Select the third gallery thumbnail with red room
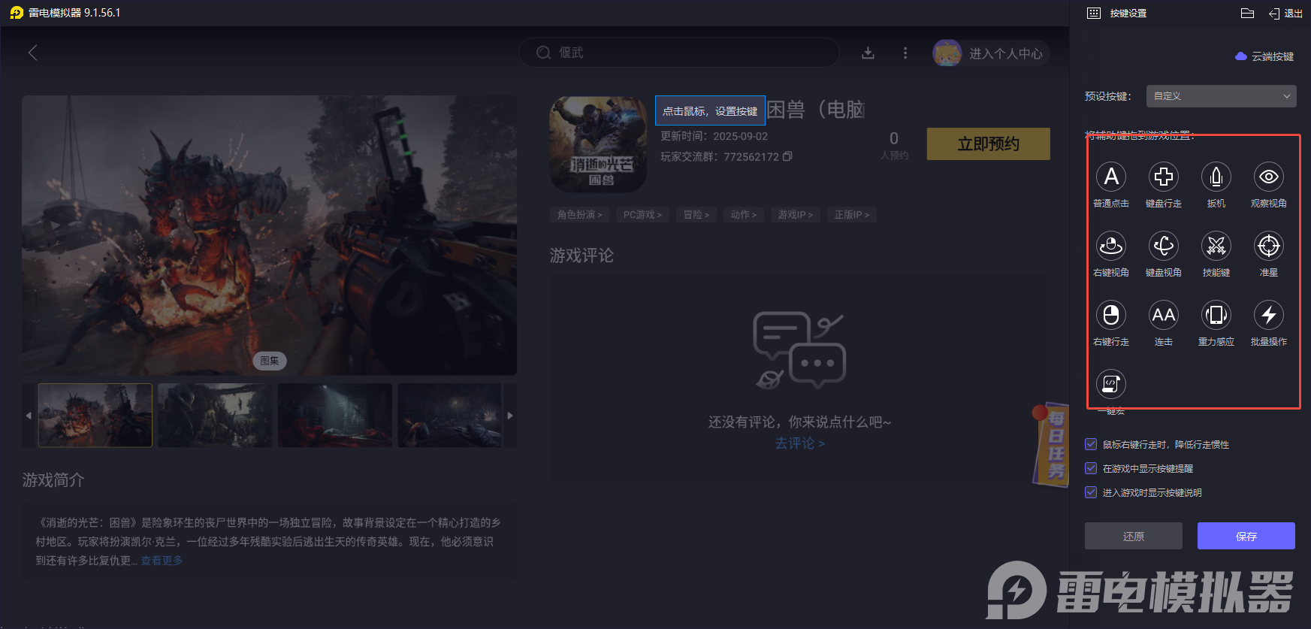1311x629 pixels. [335, 416]
